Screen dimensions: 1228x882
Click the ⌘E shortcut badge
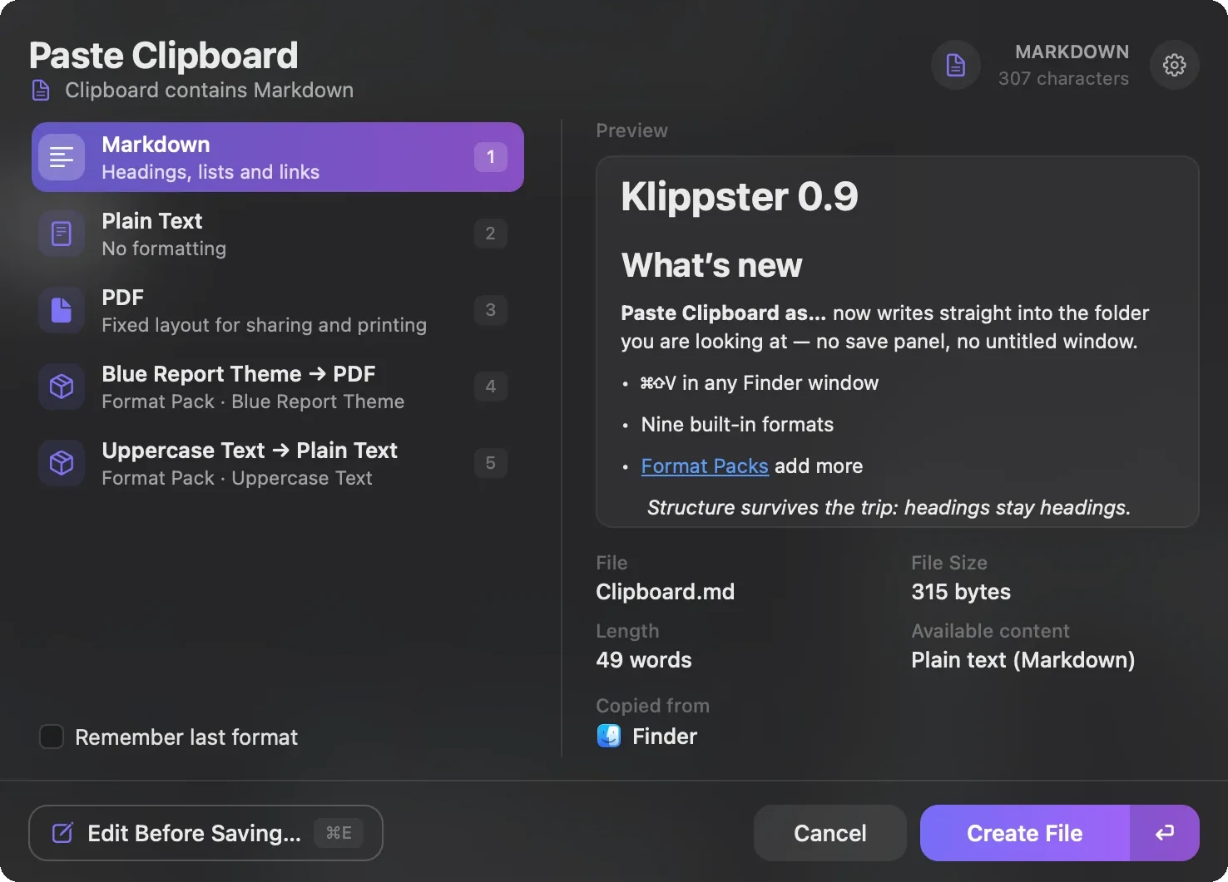pos(339,833)
